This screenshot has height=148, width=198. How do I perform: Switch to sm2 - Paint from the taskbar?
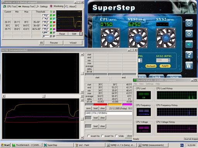(90, 145)
